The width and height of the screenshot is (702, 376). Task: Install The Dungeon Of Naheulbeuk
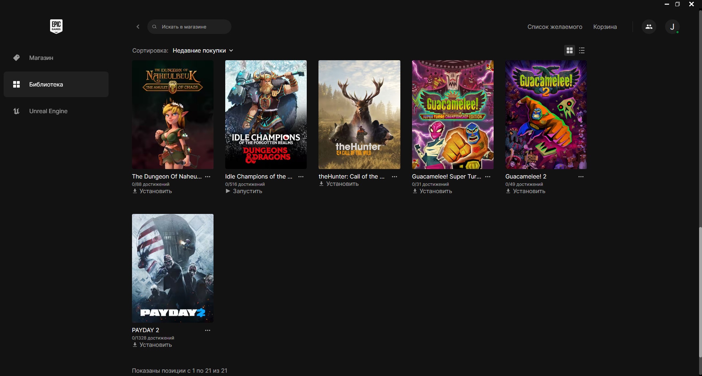pyautogui.click(x=152, y=191)
